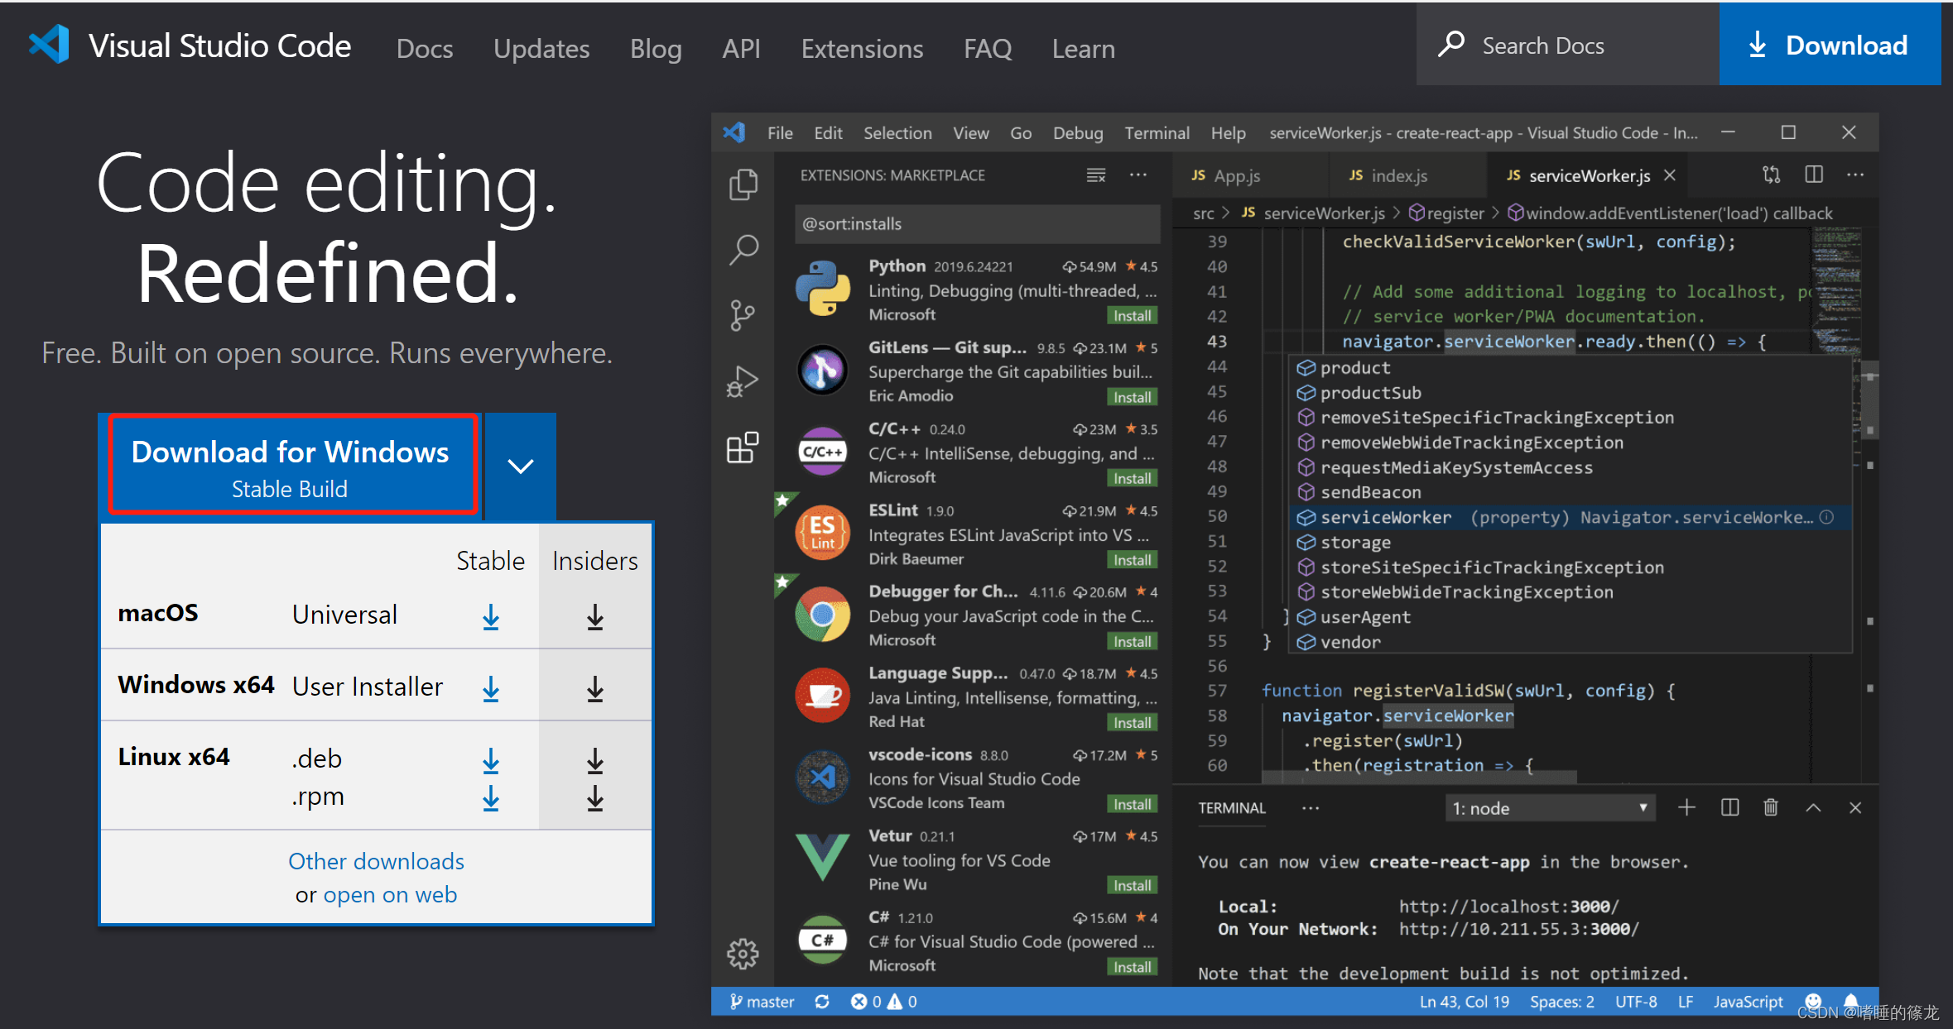Click the Visual Studio Code logo
Screen dimensions: 1953x1029
point(50,45)
